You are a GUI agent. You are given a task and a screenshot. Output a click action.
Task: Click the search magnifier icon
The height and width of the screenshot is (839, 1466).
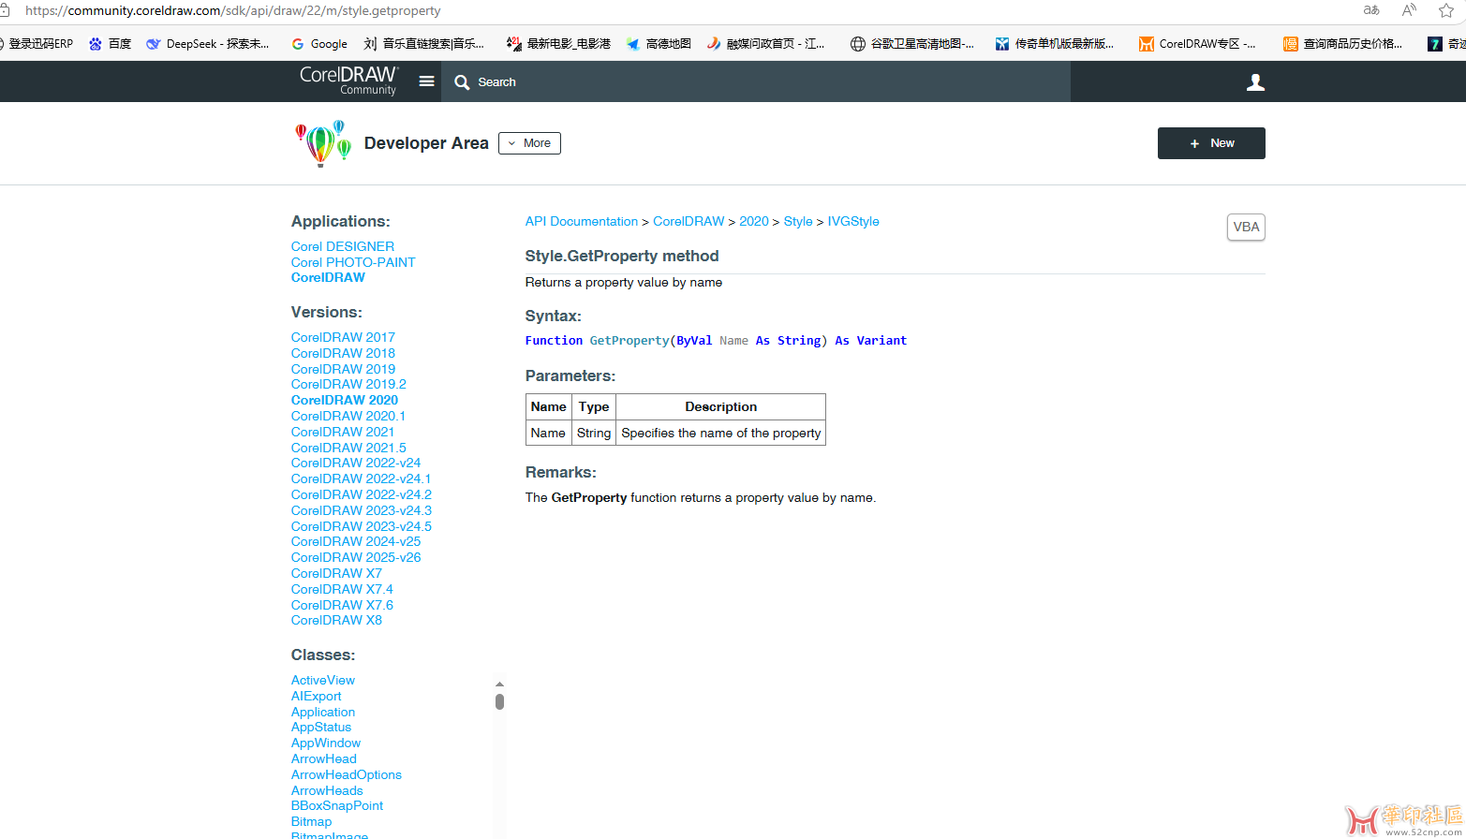(x=462, y=82)
